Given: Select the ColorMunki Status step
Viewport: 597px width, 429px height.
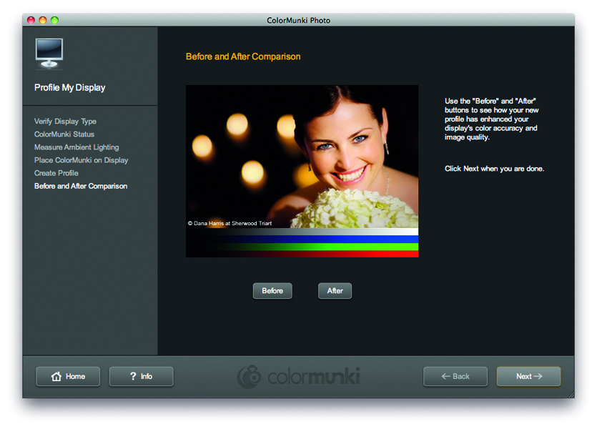Looking at the screenshot, I should pyautogui.click(x=64, y=134).
